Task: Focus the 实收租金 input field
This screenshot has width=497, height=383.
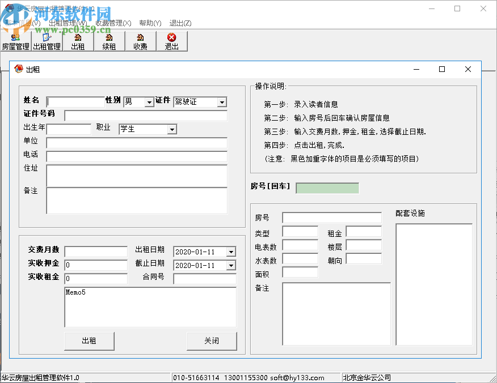Action: pos(96,279)
